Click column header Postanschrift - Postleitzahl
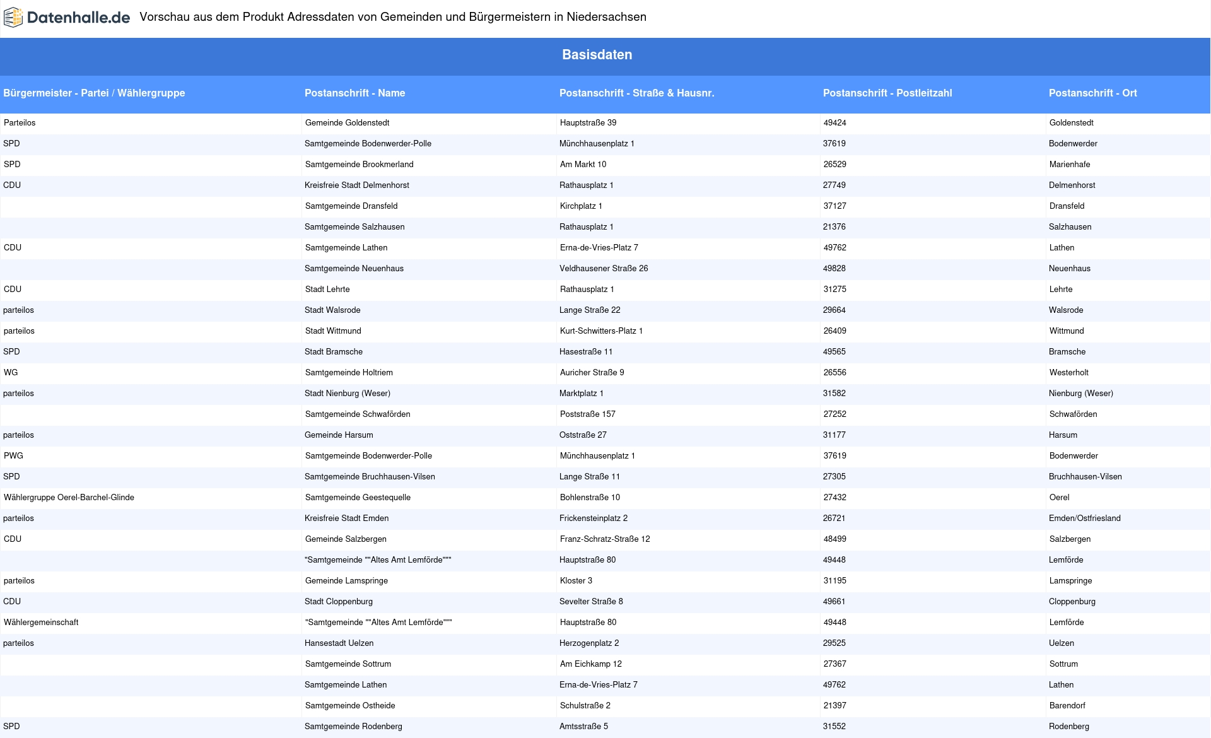 pyautogui.click(x=887, y=93)
